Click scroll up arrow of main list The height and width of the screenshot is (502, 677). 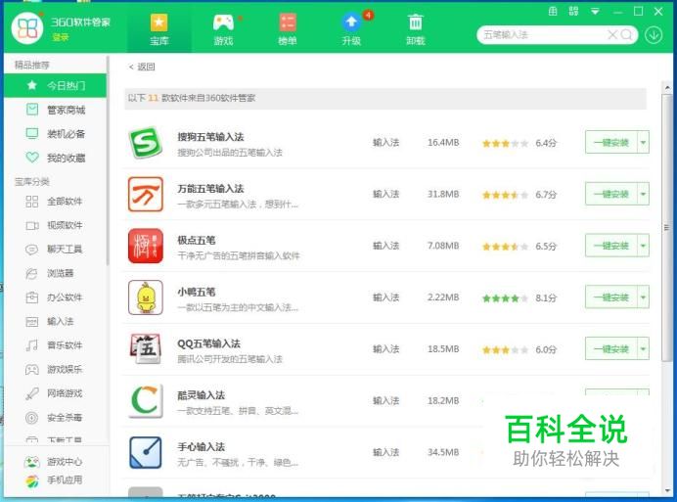coord(667,88)
